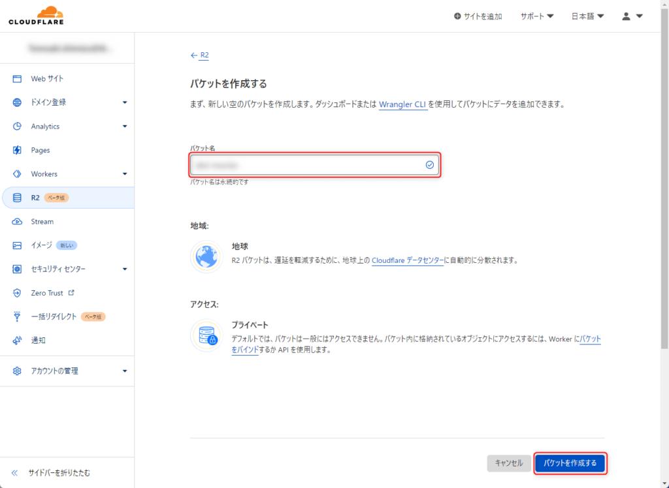Screen dimensions: 669x488
Task: Go back via the R2 breadcrumb link
Action: 204,55
